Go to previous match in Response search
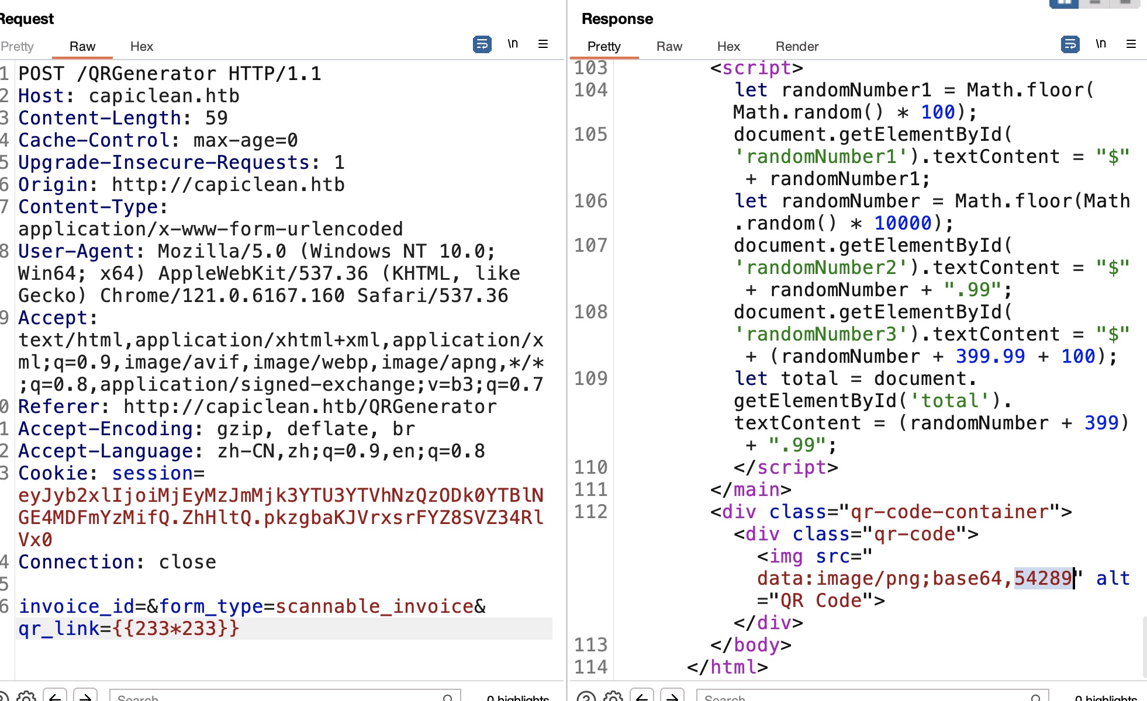This screenshot has height=701, width=1147. click(x=642, y=696)
